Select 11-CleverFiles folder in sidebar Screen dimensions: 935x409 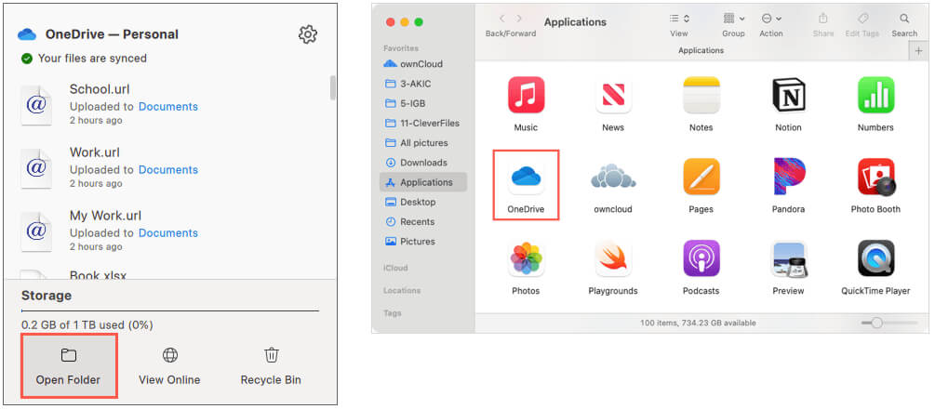point(421,123)
